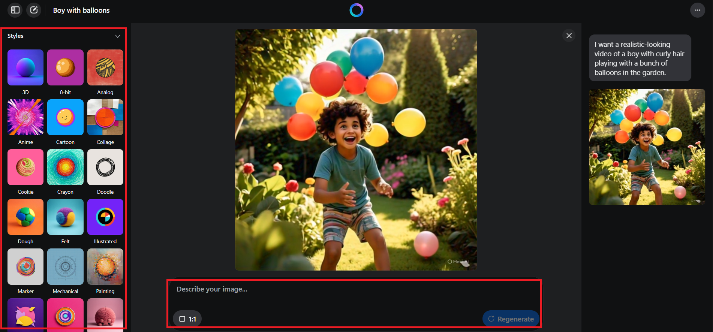Apply the Anime style
Image resolution: width=713 pixels, height=332 pixels.
[25, 117]
